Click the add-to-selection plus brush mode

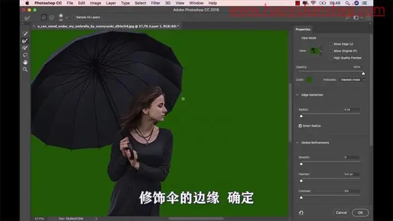point(43,17)
